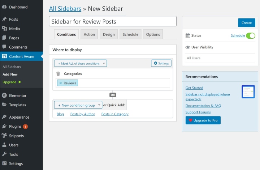
Task: Delete Categories condition with trash icon
Action: pyautogui.click(x=58, y=74)
